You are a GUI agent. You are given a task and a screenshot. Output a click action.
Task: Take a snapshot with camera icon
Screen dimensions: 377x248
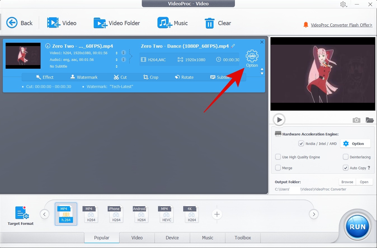pos(356,120)
